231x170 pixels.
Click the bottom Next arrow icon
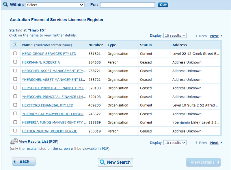click(221, 143)
